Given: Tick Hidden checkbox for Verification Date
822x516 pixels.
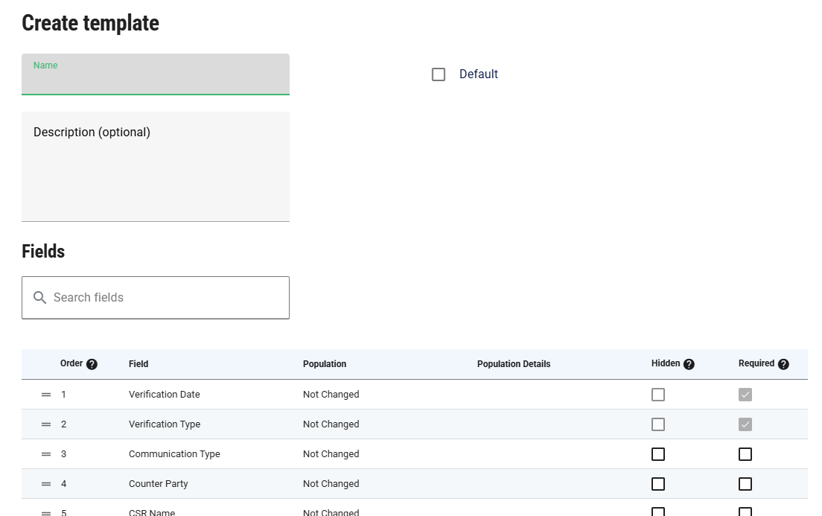Looking at the screenshot, I should (658, 395).
